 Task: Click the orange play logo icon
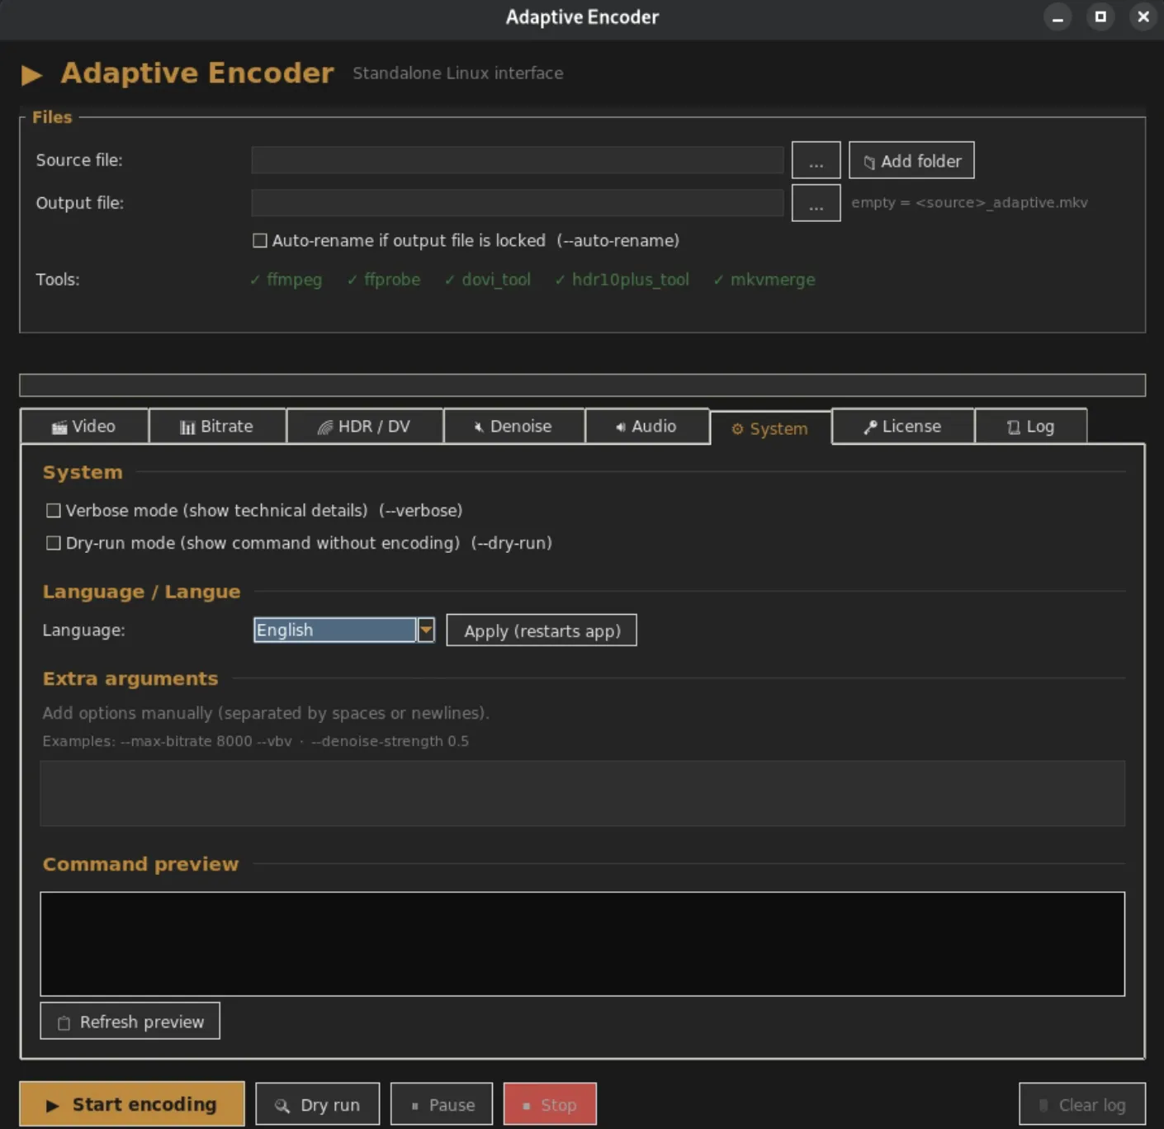[32, 75]
